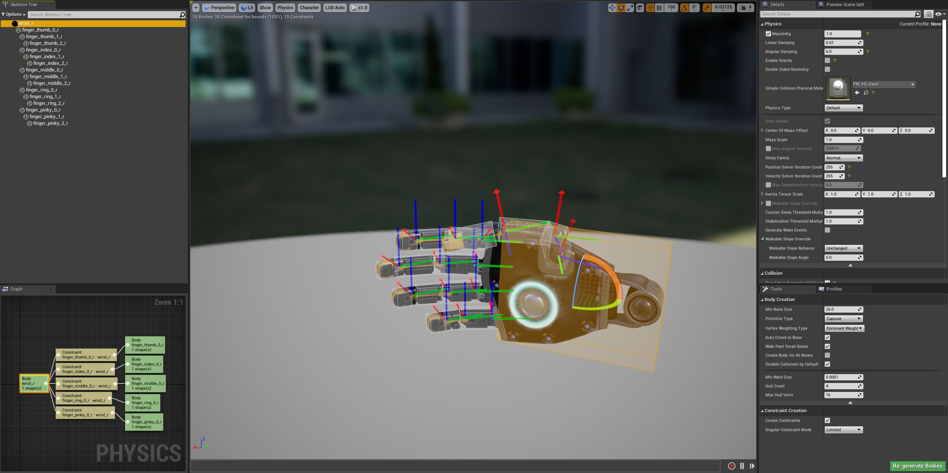Toggle Walk Past Small Bones checkbox
948x473 pixels.
827,346
